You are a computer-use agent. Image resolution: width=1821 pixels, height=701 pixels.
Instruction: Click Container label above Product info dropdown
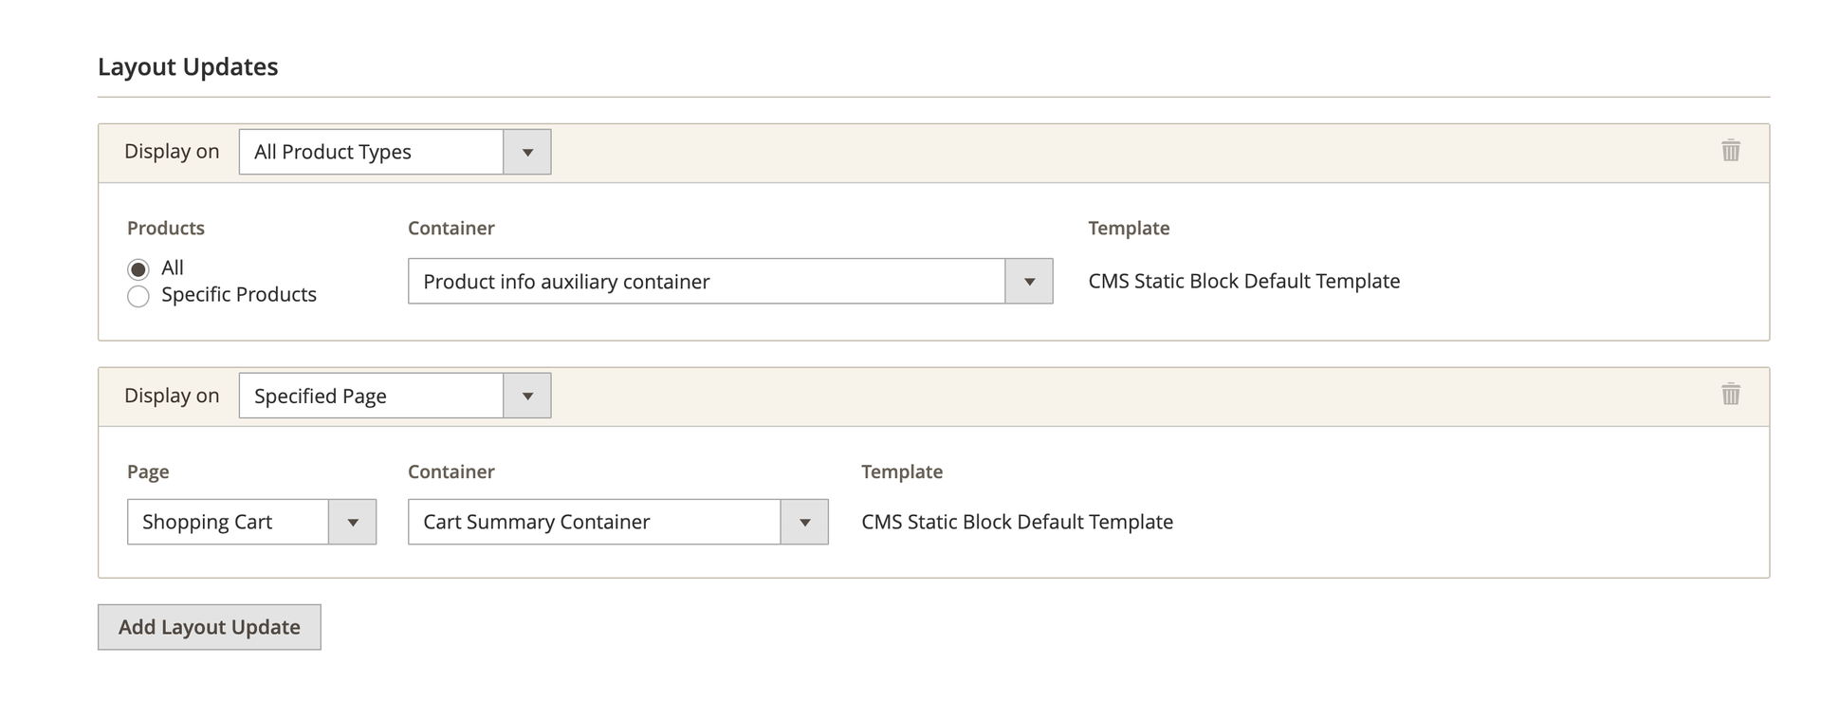click(451, 229)
